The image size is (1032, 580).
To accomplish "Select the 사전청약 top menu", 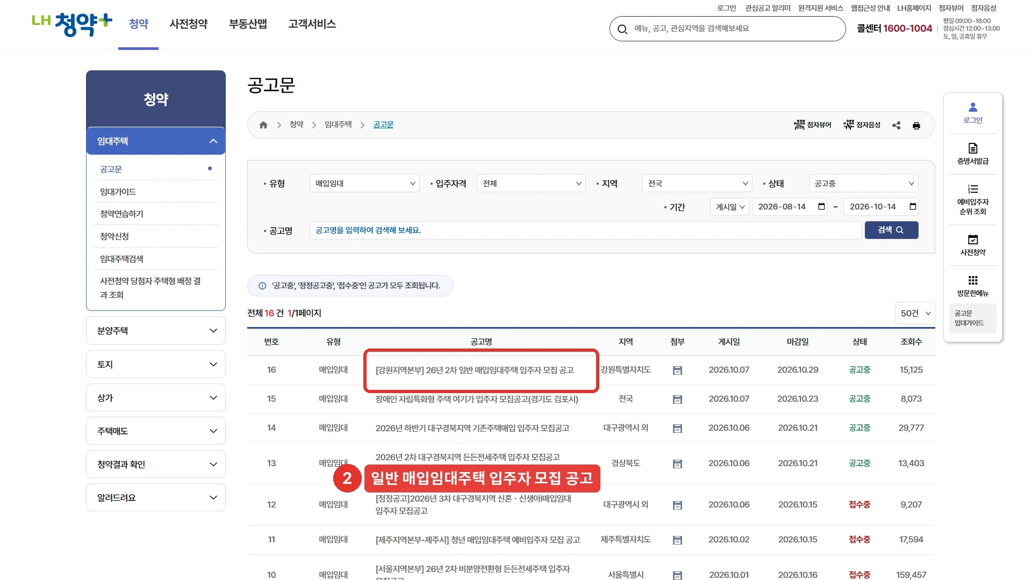I will [x=189, y=24].
